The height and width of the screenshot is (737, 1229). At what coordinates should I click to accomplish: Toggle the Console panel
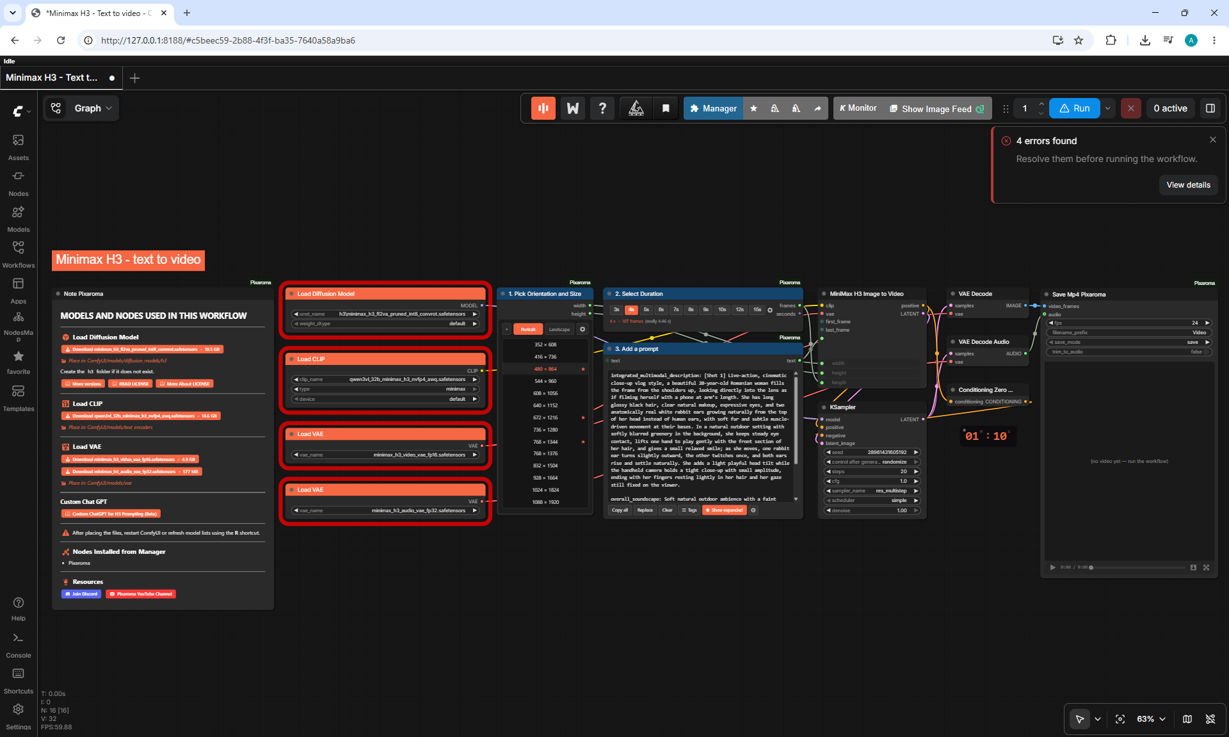tap(18, 645)
